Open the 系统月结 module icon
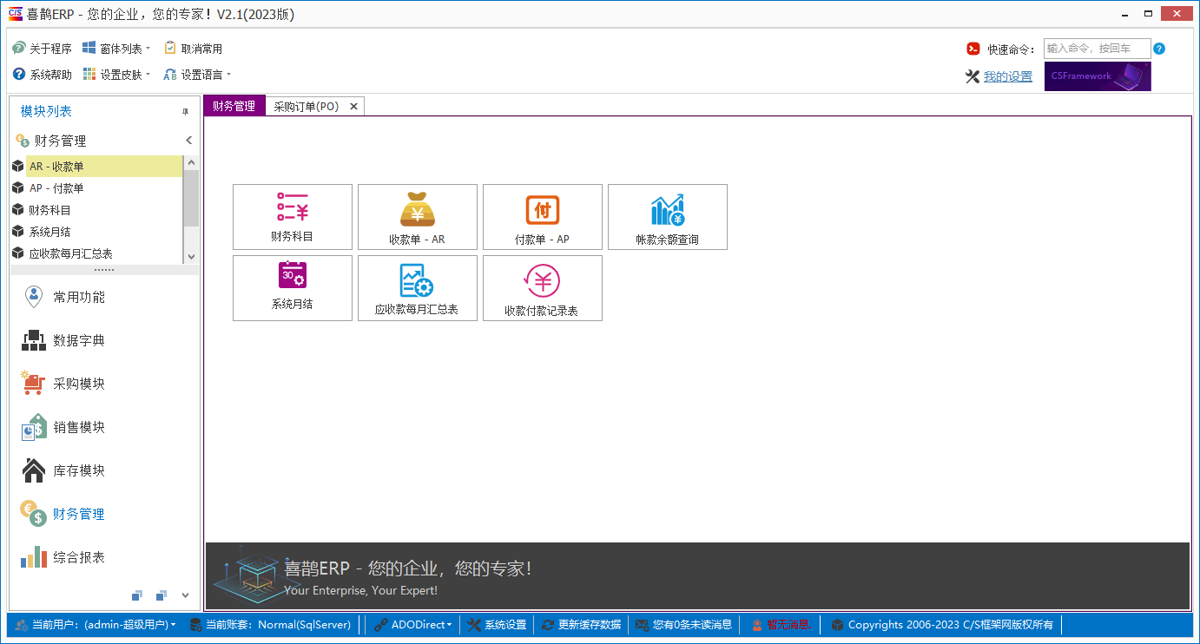This screenshot has height=644, width=1200. (293, 287)
